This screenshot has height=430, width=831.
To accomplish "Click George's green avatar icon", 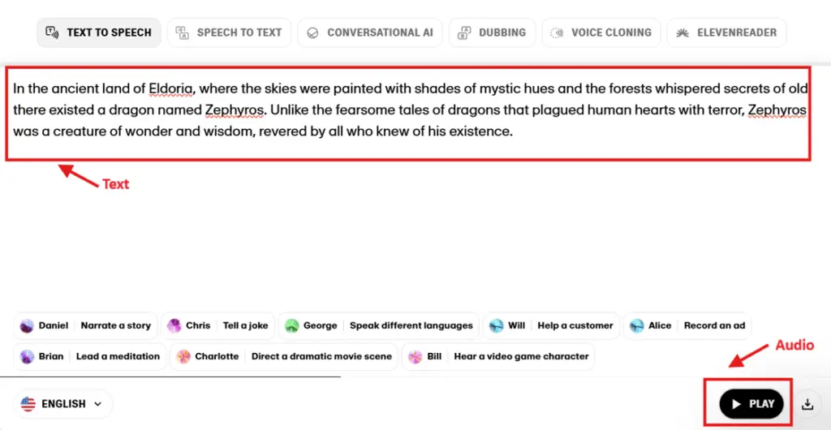I will pos(291,325).
